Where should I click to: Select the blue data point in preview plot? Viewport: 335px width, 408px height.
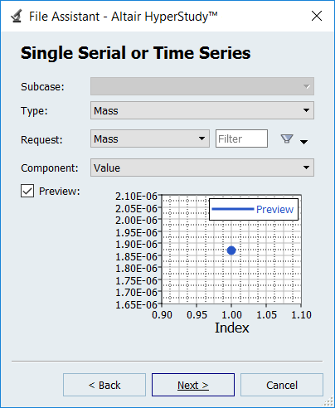click(x=231, y=250)
